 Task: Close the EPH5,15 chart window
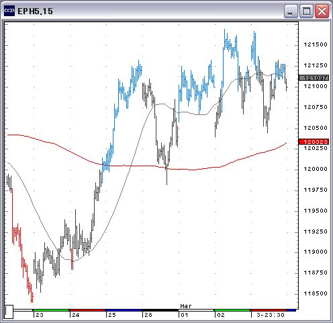tap(322, 11)
